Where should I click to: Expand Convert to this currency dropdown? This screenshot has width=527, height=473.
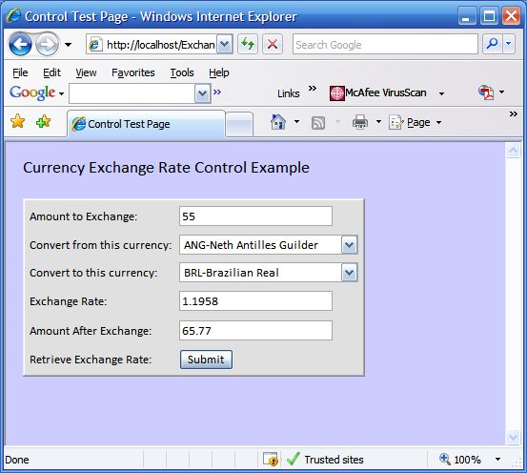[x=349, y=273]
